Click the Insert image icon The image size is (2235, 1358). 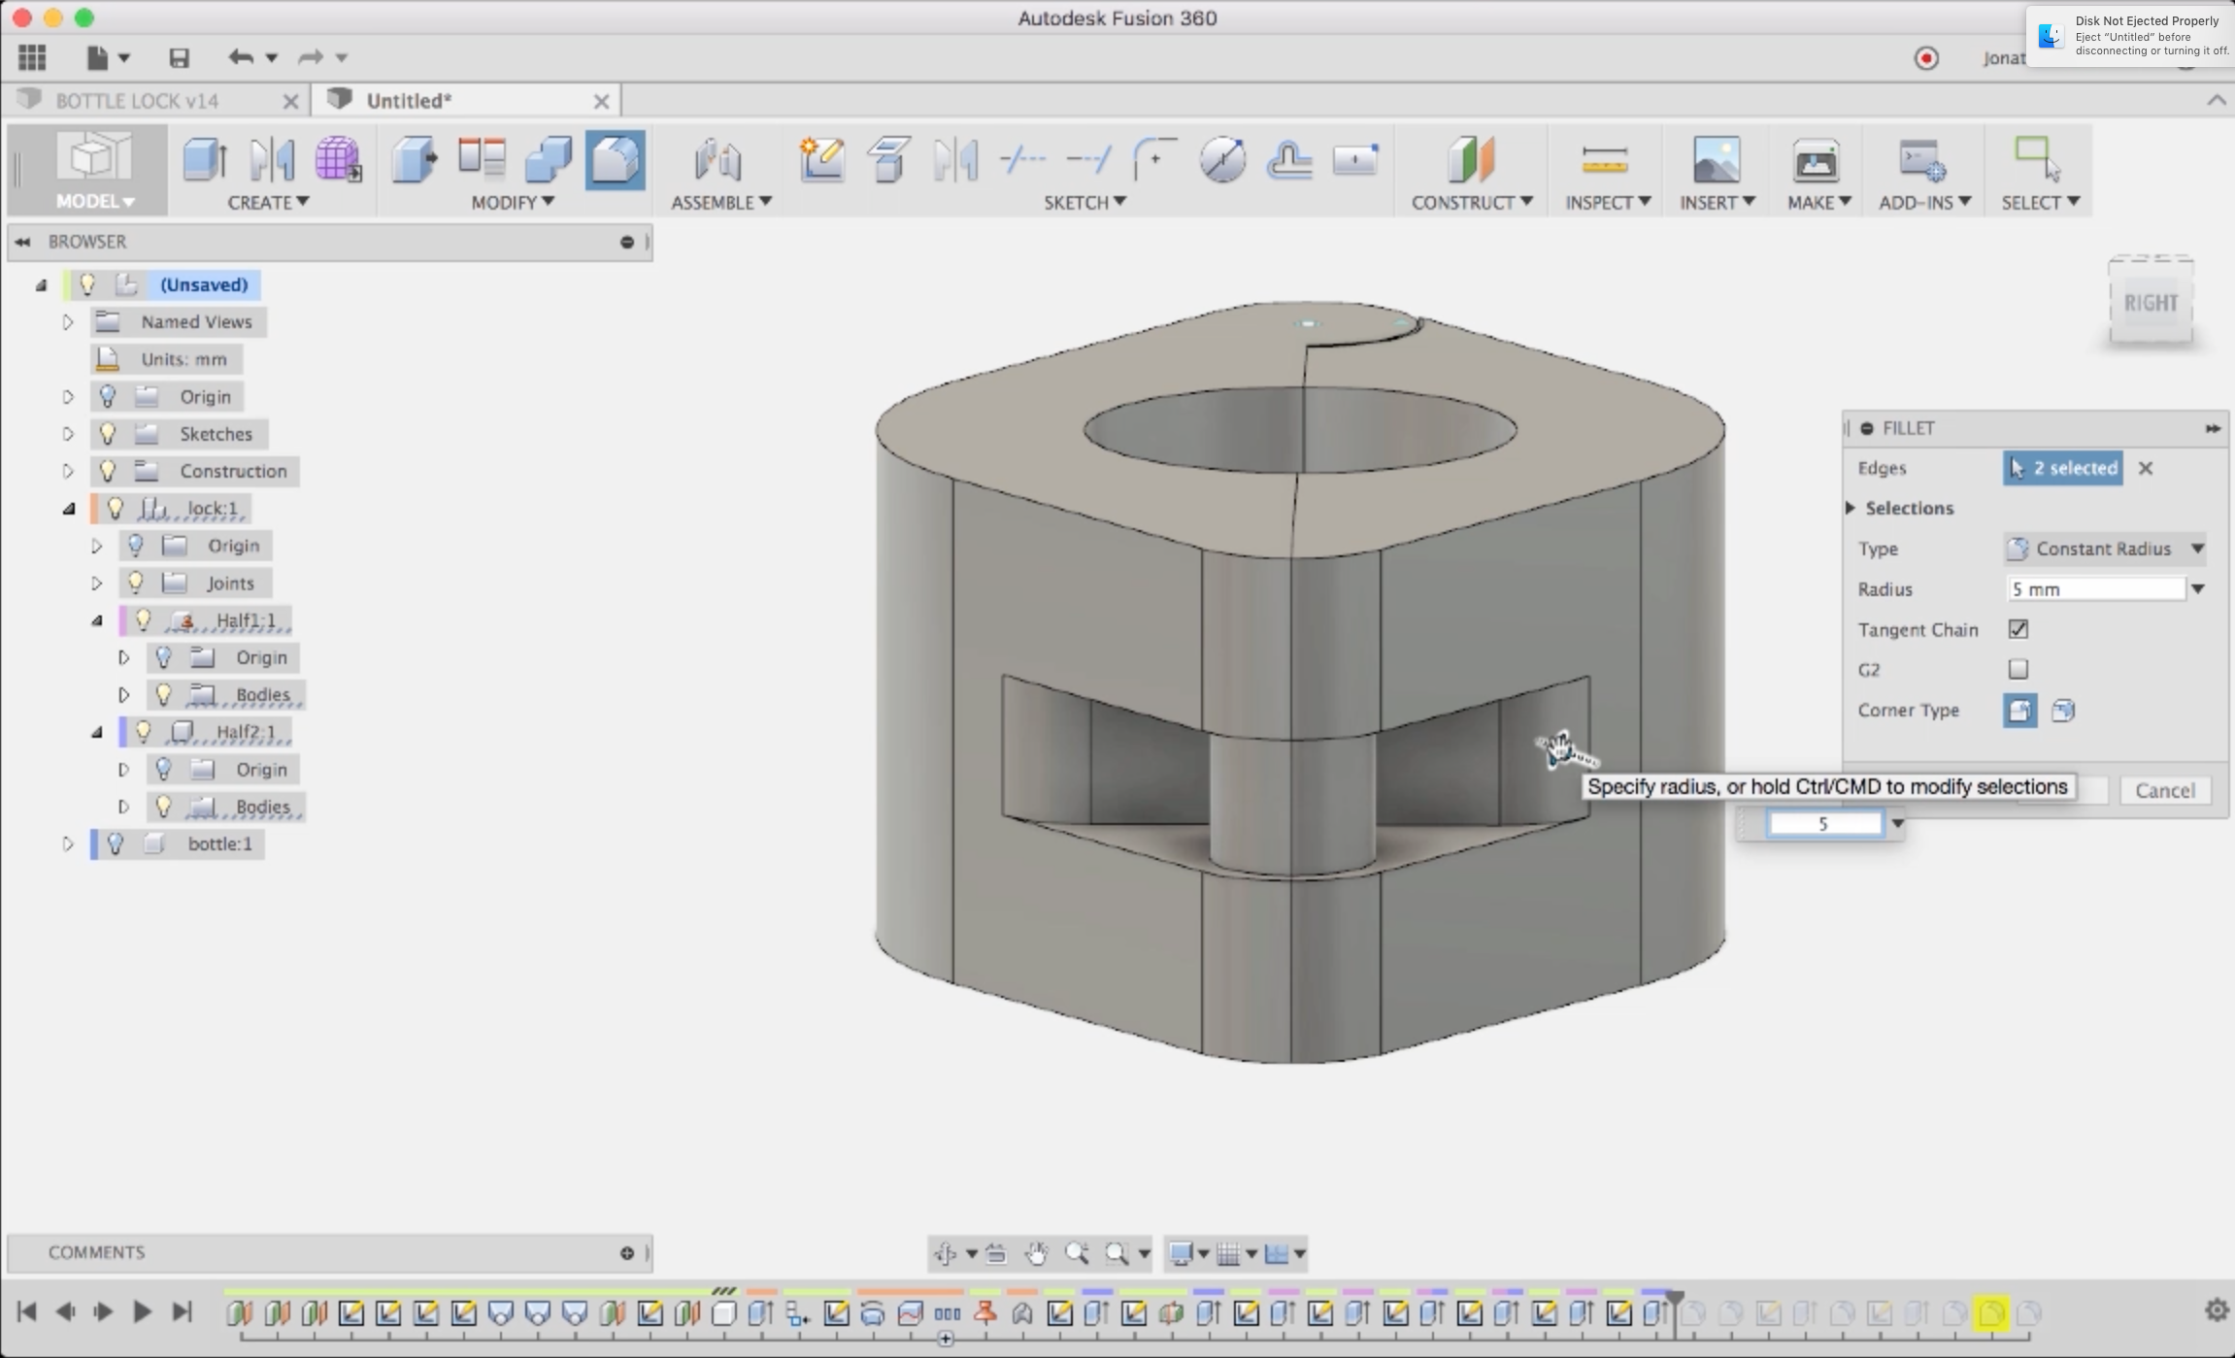(x=1716, y=159)
